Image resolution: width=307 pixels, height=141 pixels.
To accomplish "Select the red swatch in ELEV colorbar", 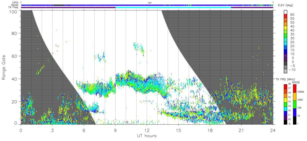I will coord(286,16).
